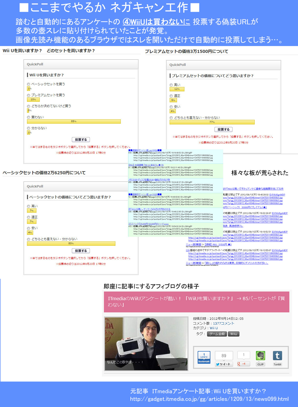Click the 10% result bar for 'プレミアムセットを買う'
The height and width of the screenshot is (407, 298).
click(x=33, y=99)
